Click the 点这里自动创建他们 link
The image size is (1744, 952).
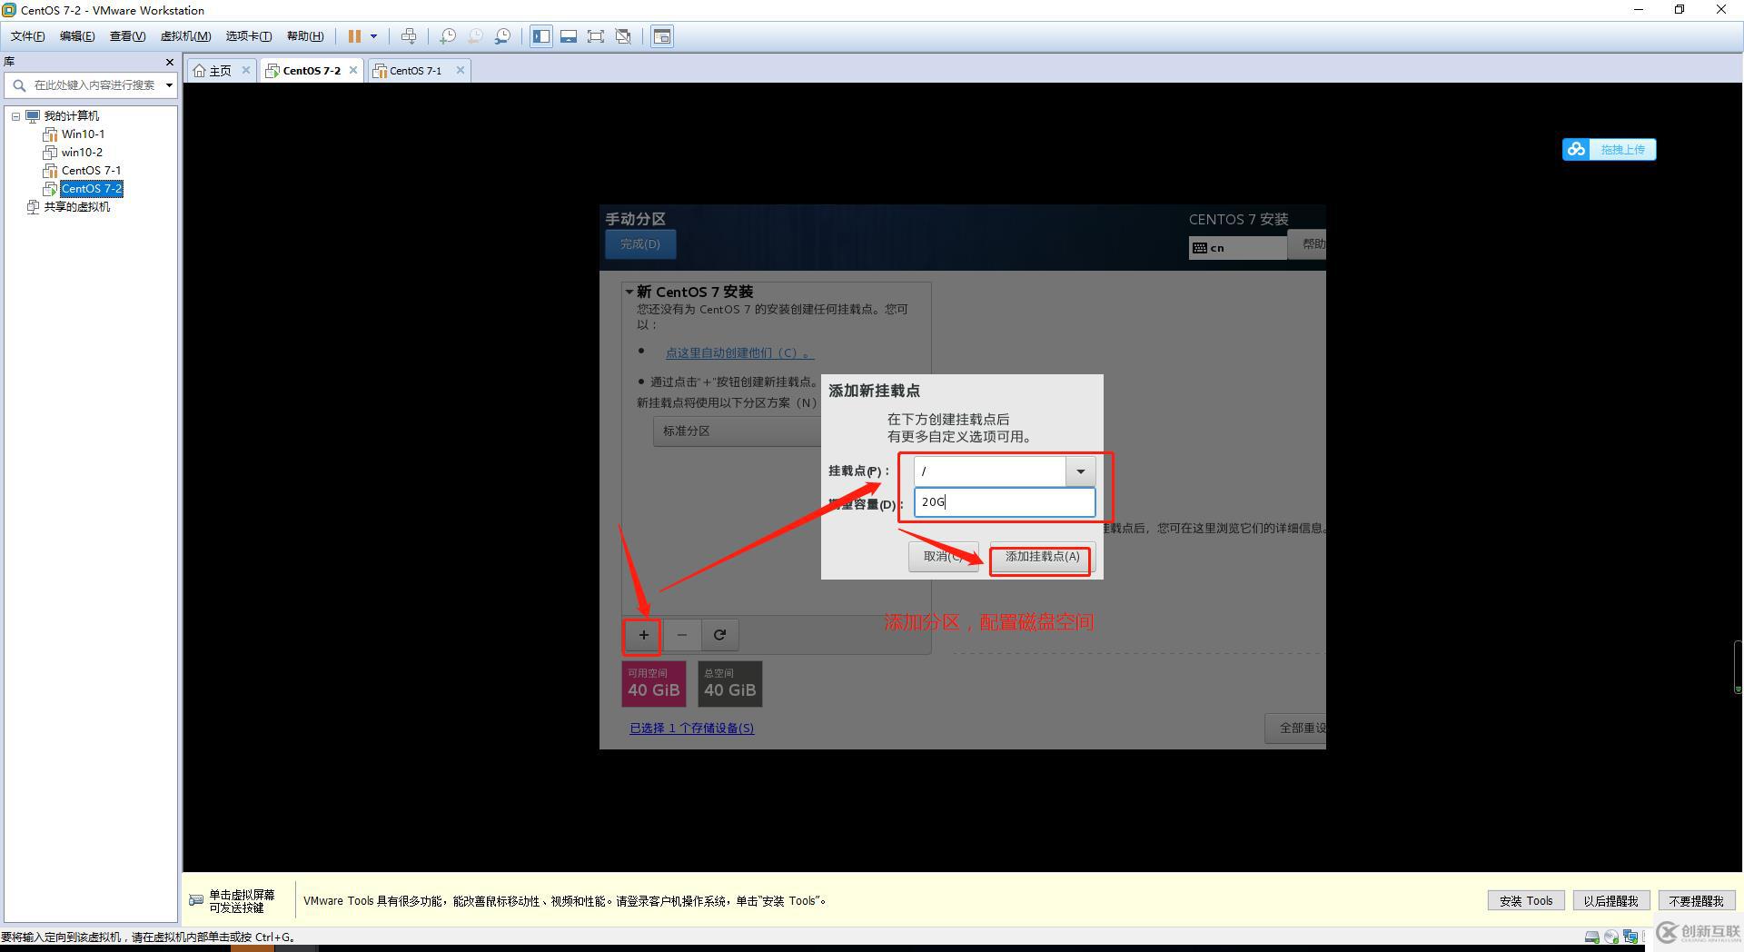pyautogui.click(x=739, y=352)
